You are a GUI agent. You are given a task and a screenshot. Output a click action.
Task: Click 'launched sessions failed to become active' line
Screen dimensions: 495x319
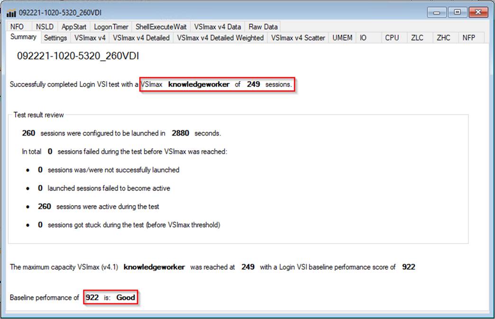[x=109, y=188]
